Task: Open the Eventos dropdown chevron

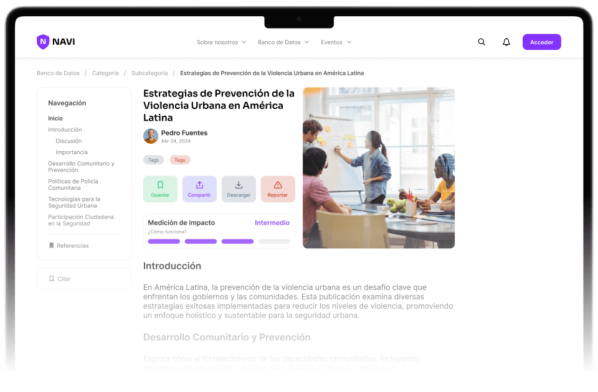Action: [x=349, y=42]
